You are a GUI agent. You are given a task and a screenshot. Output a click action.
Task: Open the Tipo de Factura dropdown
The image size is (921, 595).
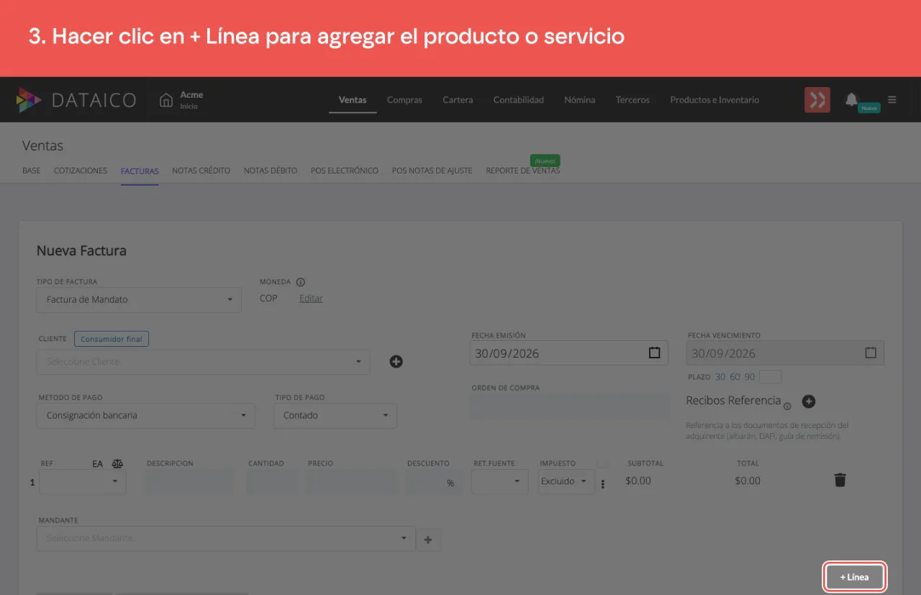coord(139,299)
